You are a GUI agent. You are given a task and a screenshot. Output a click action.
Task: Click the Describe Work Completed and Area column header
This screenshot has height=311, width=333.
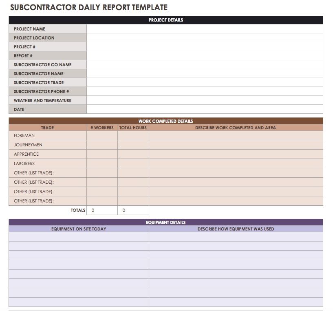tap(236, 128)
